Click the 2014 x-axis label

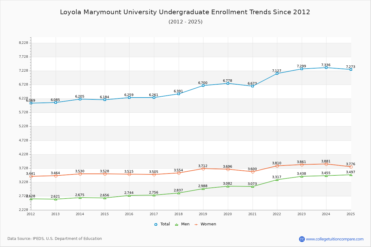(80, 214)
